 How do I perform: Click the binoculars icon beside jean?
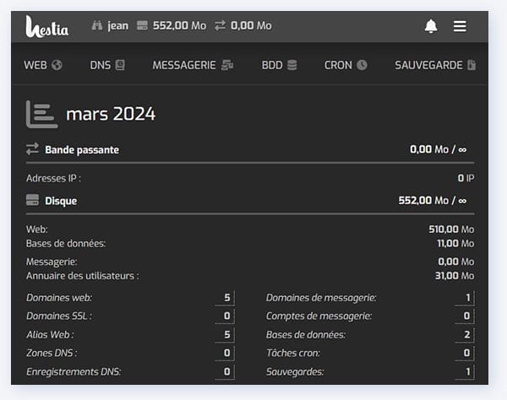pyautogui.click(x=97, y=25)
